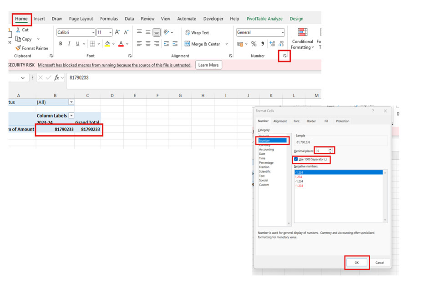Select Currency in the Category list

(x=264, y=145)
